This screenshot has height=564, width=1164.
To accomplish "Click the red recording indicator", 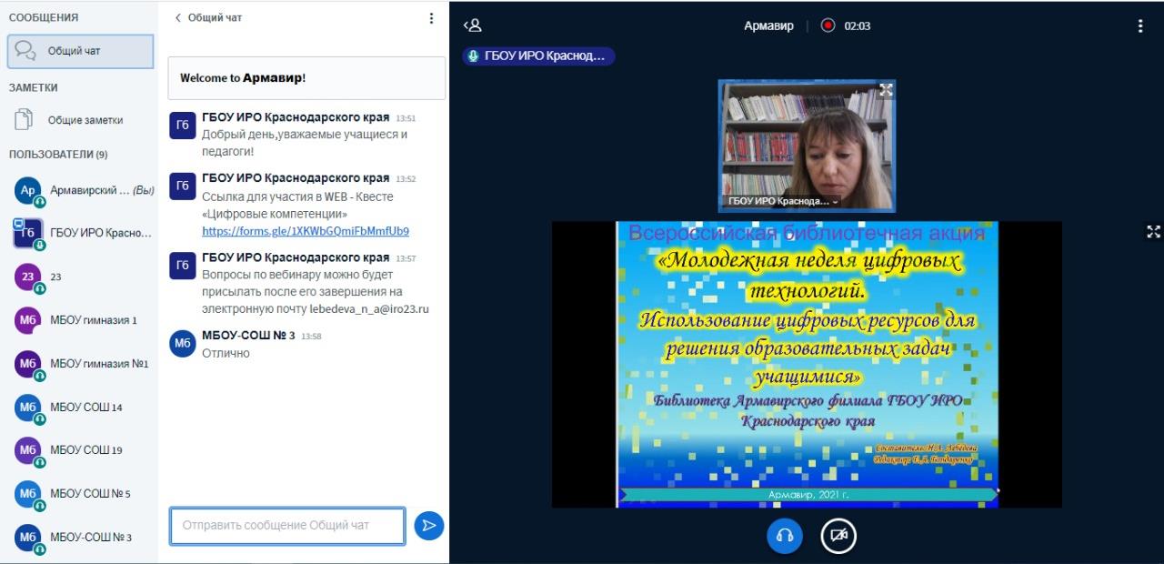I will [x=828, y=25].
